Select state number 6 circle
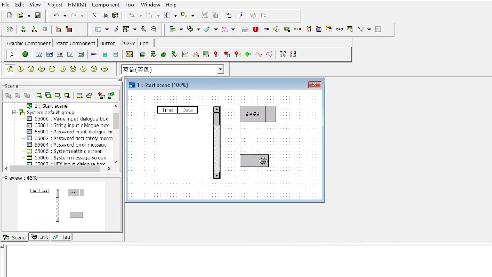The image size is (492, 277). [73, 69]
